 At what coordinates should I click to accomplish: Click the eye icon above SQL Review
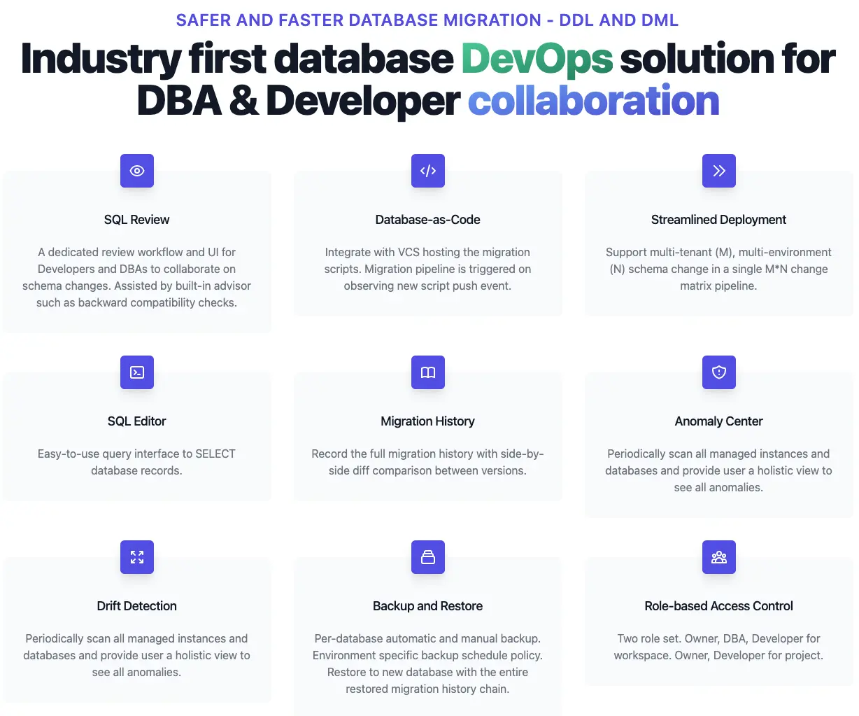tap(137, 171)
